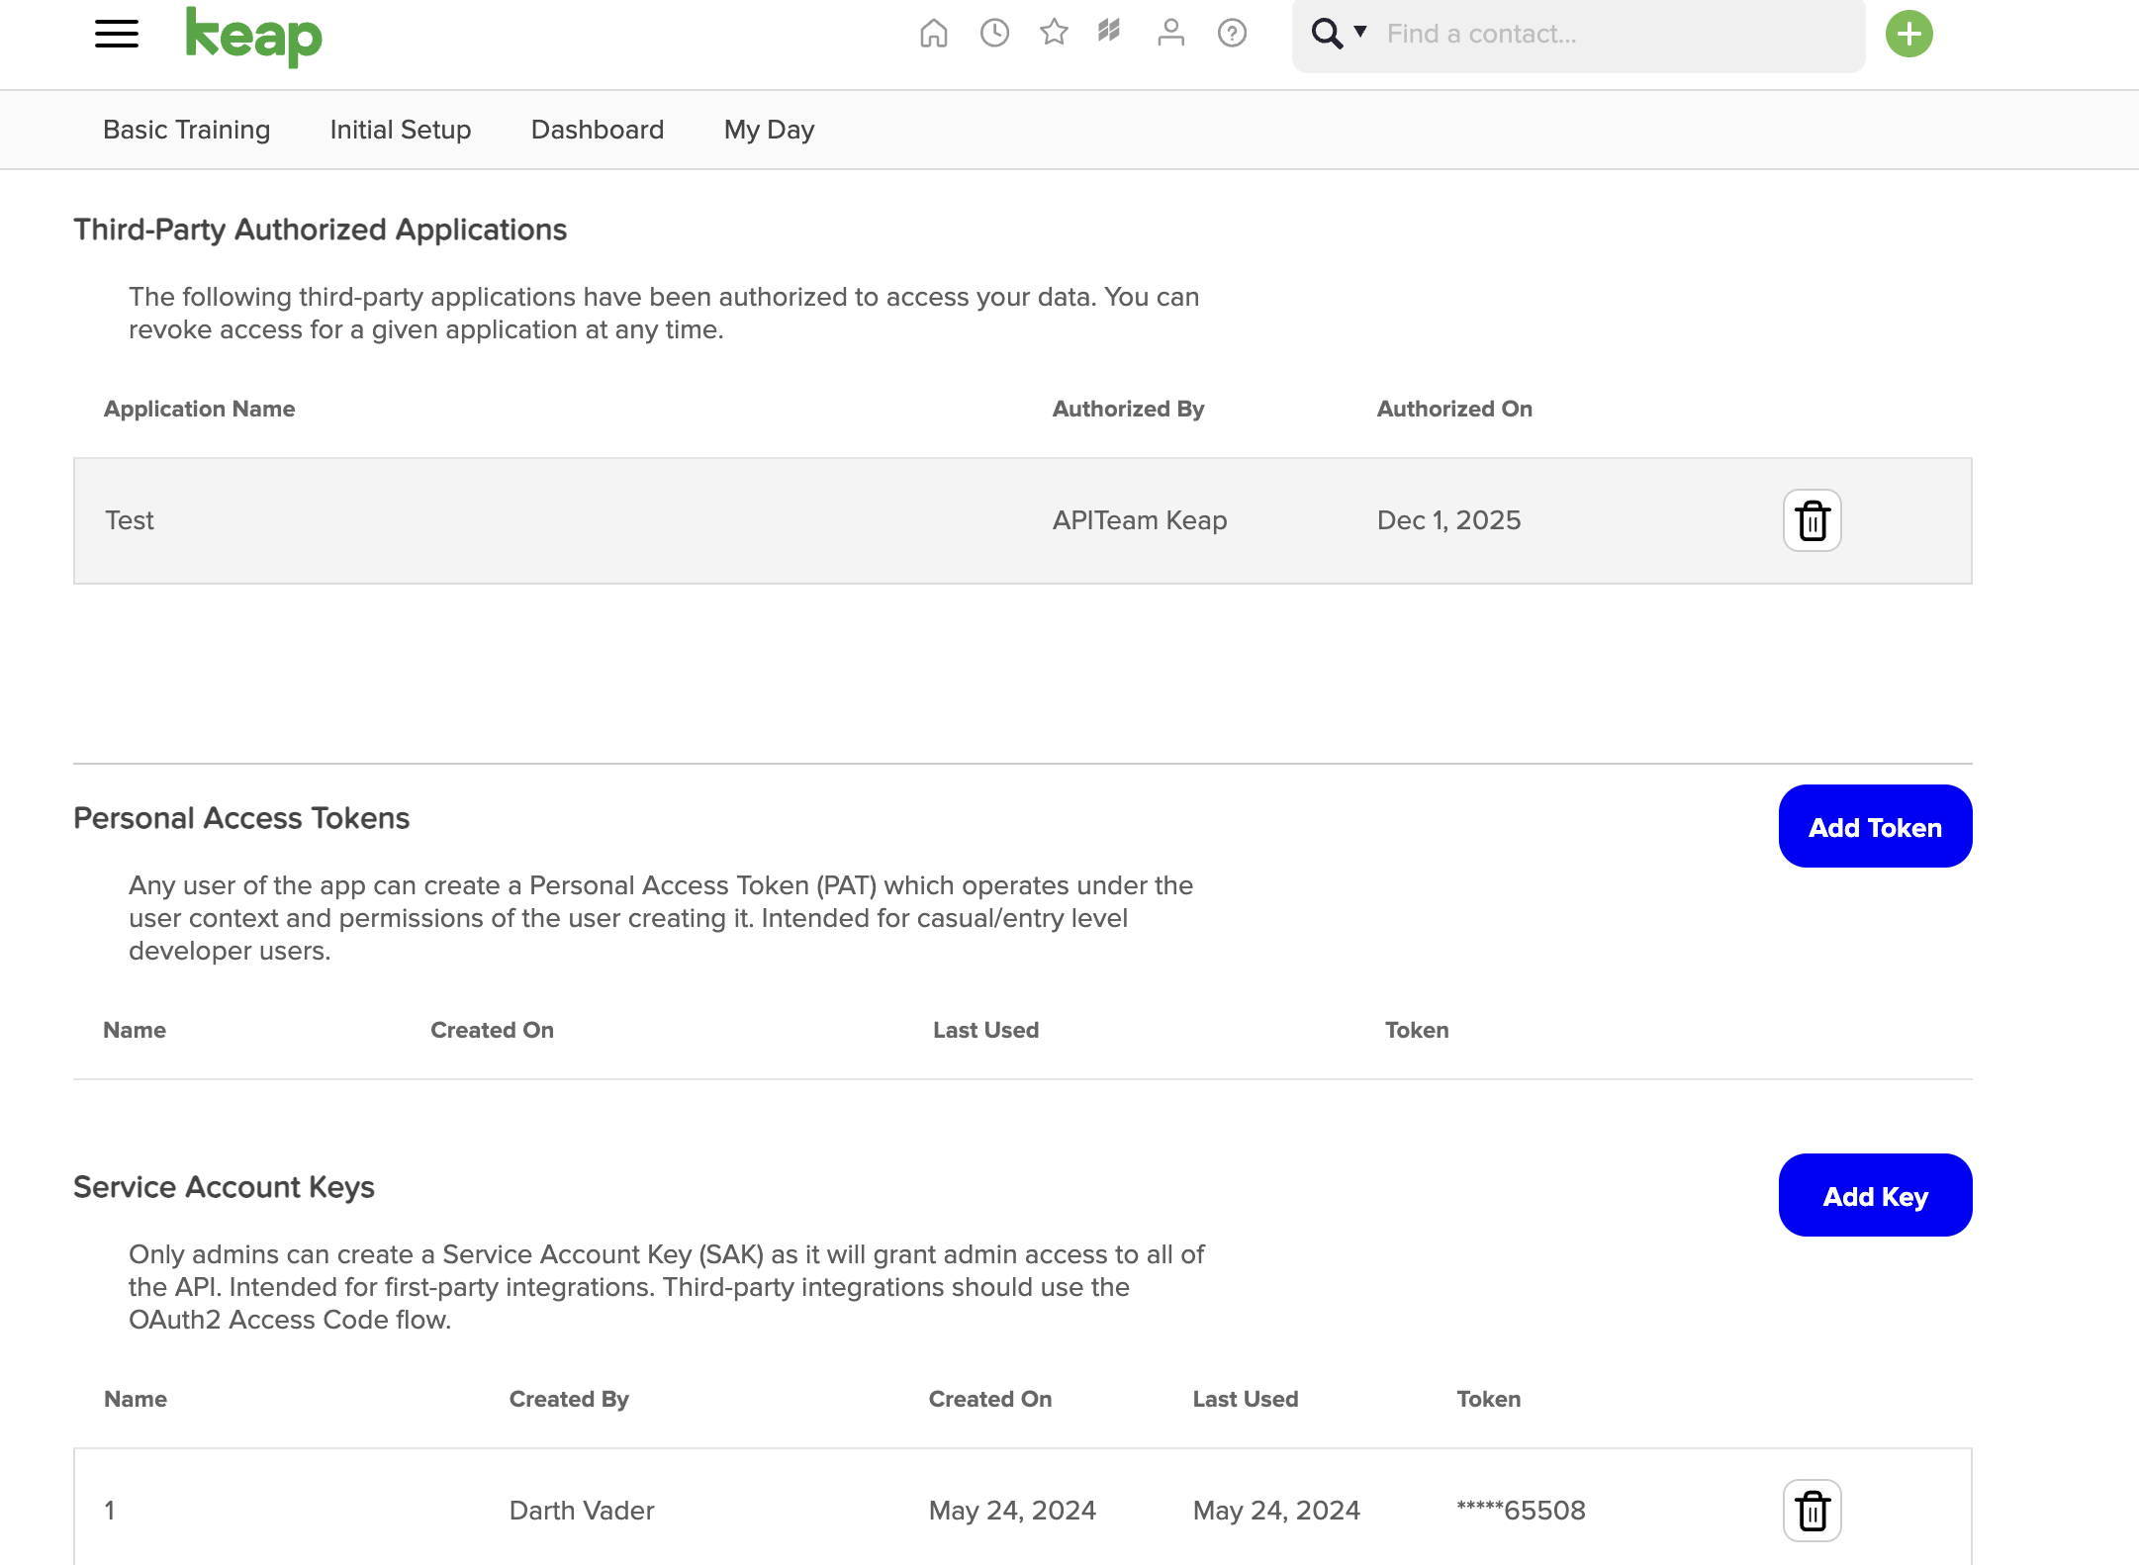Click the Keap logo
This screenshot has width=2139, height=1565.
click(254, 37)
